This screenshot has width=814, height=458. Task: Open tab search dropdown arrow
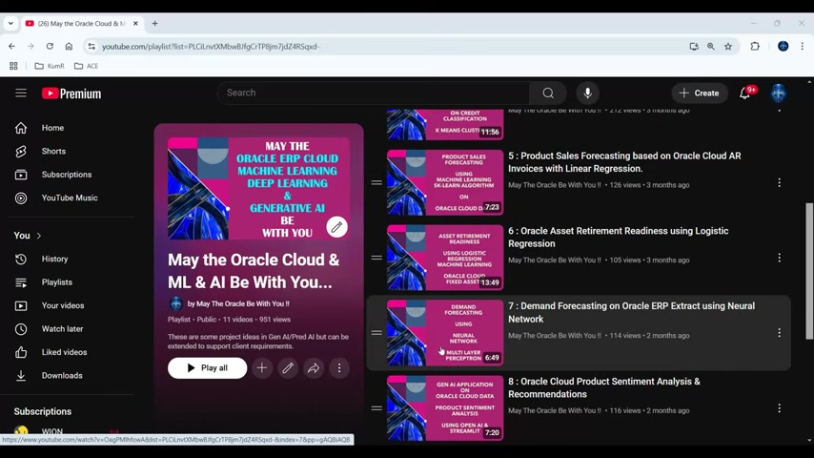(10, 24)
